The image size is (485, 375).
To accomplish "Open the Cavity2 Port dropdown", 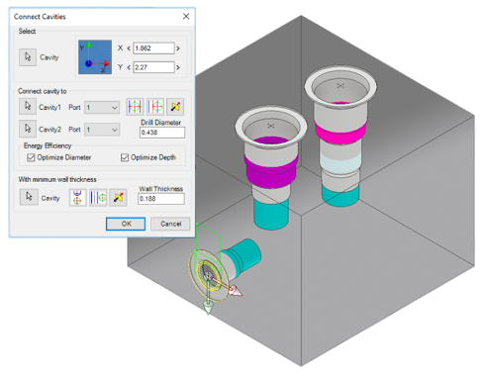I will (x=102, y=130).
